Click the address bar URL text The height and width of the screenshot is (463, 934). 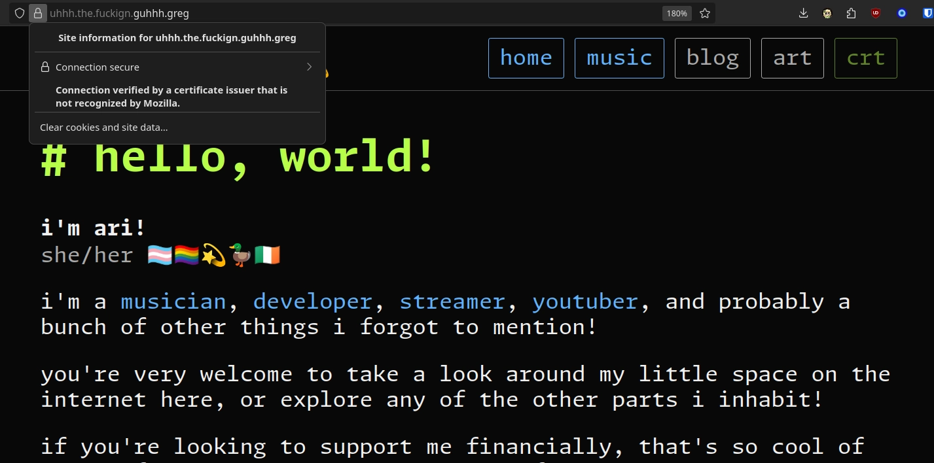tap(119, 13)
